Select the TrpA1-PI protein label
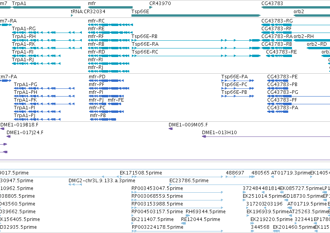This screenshot has width=330, height=233. (24, 108)
